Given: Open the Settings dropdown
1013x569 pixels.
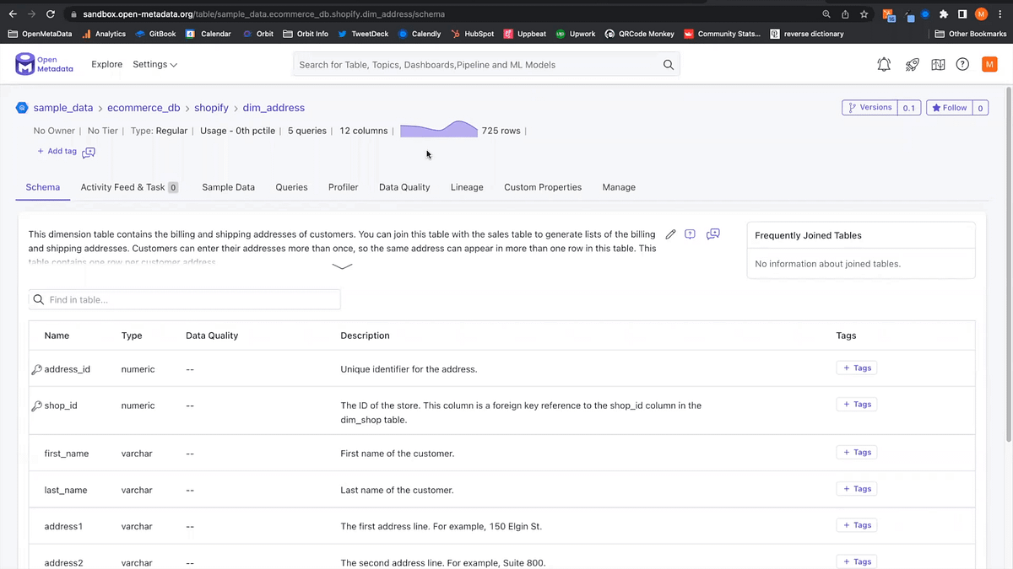Looking at the screenshot, I should 154,64.
